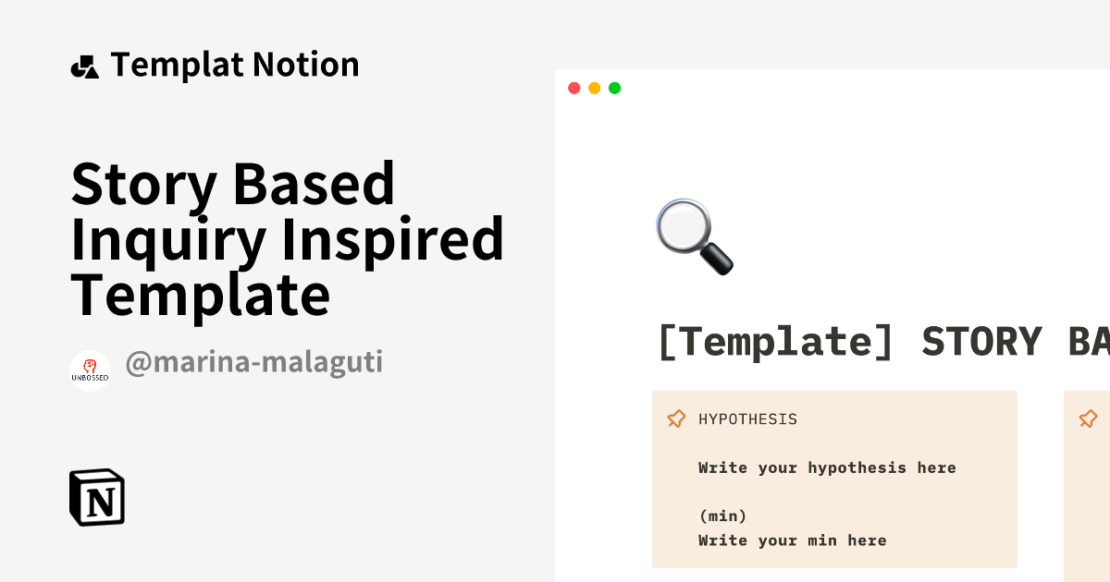This screenshot has height=582, width=1110.
Task: Click the Write your min here placeholder
Action: pos(791,540)
